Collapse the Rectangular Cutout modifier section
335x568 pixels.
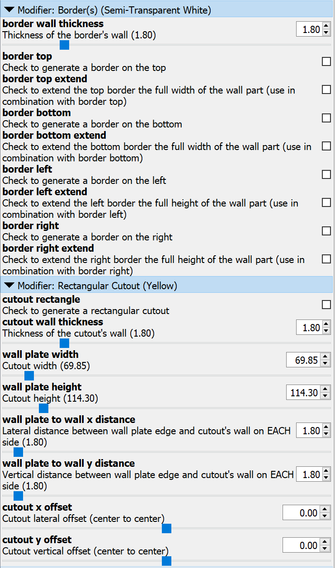point(9,286)
